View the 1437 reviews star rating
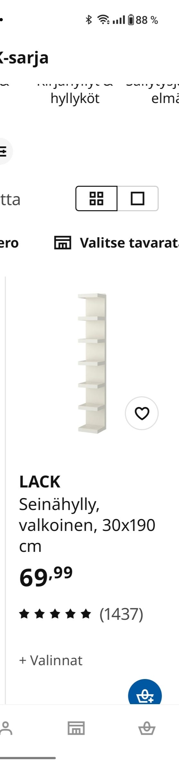Screen dimensions: 179x765 pyautogui.click(x=81, y=614)
